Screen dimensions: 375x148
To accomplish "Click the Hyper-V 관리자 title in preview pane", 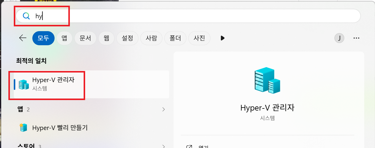I will click(267, 108).
